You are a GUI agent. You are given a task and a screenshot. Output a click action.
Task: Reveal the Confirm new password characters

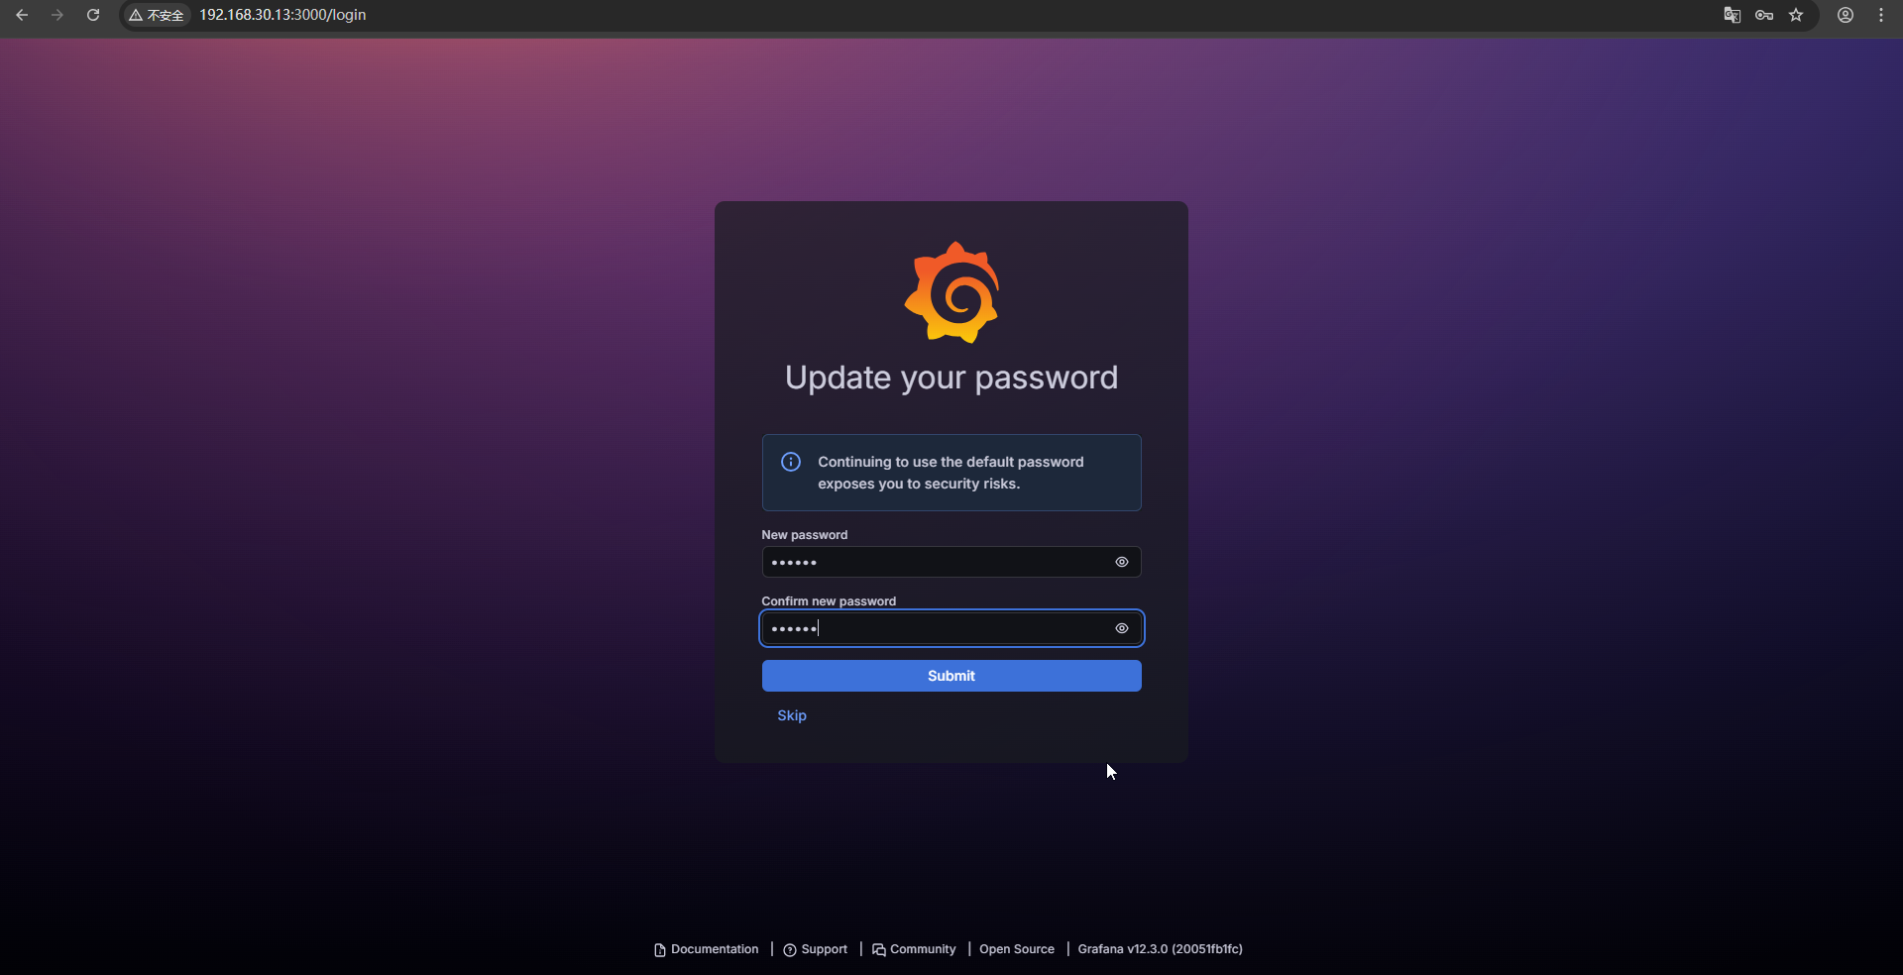(x=1122, y=628)
